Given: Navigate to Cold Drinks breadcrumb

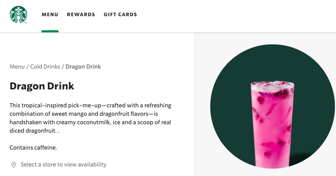Looking at the screenshot, I should [x=45, y=67].
